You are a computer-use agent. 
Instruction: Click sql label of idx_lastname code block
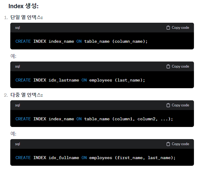pyautogui.click(x=18, y=67)
